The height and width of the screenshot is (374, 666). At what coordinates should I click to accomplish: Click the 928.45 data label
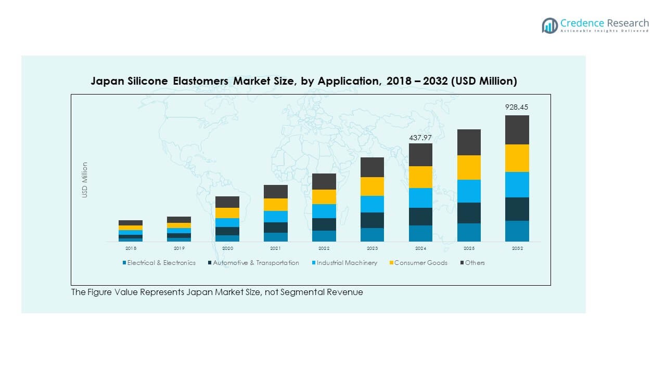tap(517, 107)
